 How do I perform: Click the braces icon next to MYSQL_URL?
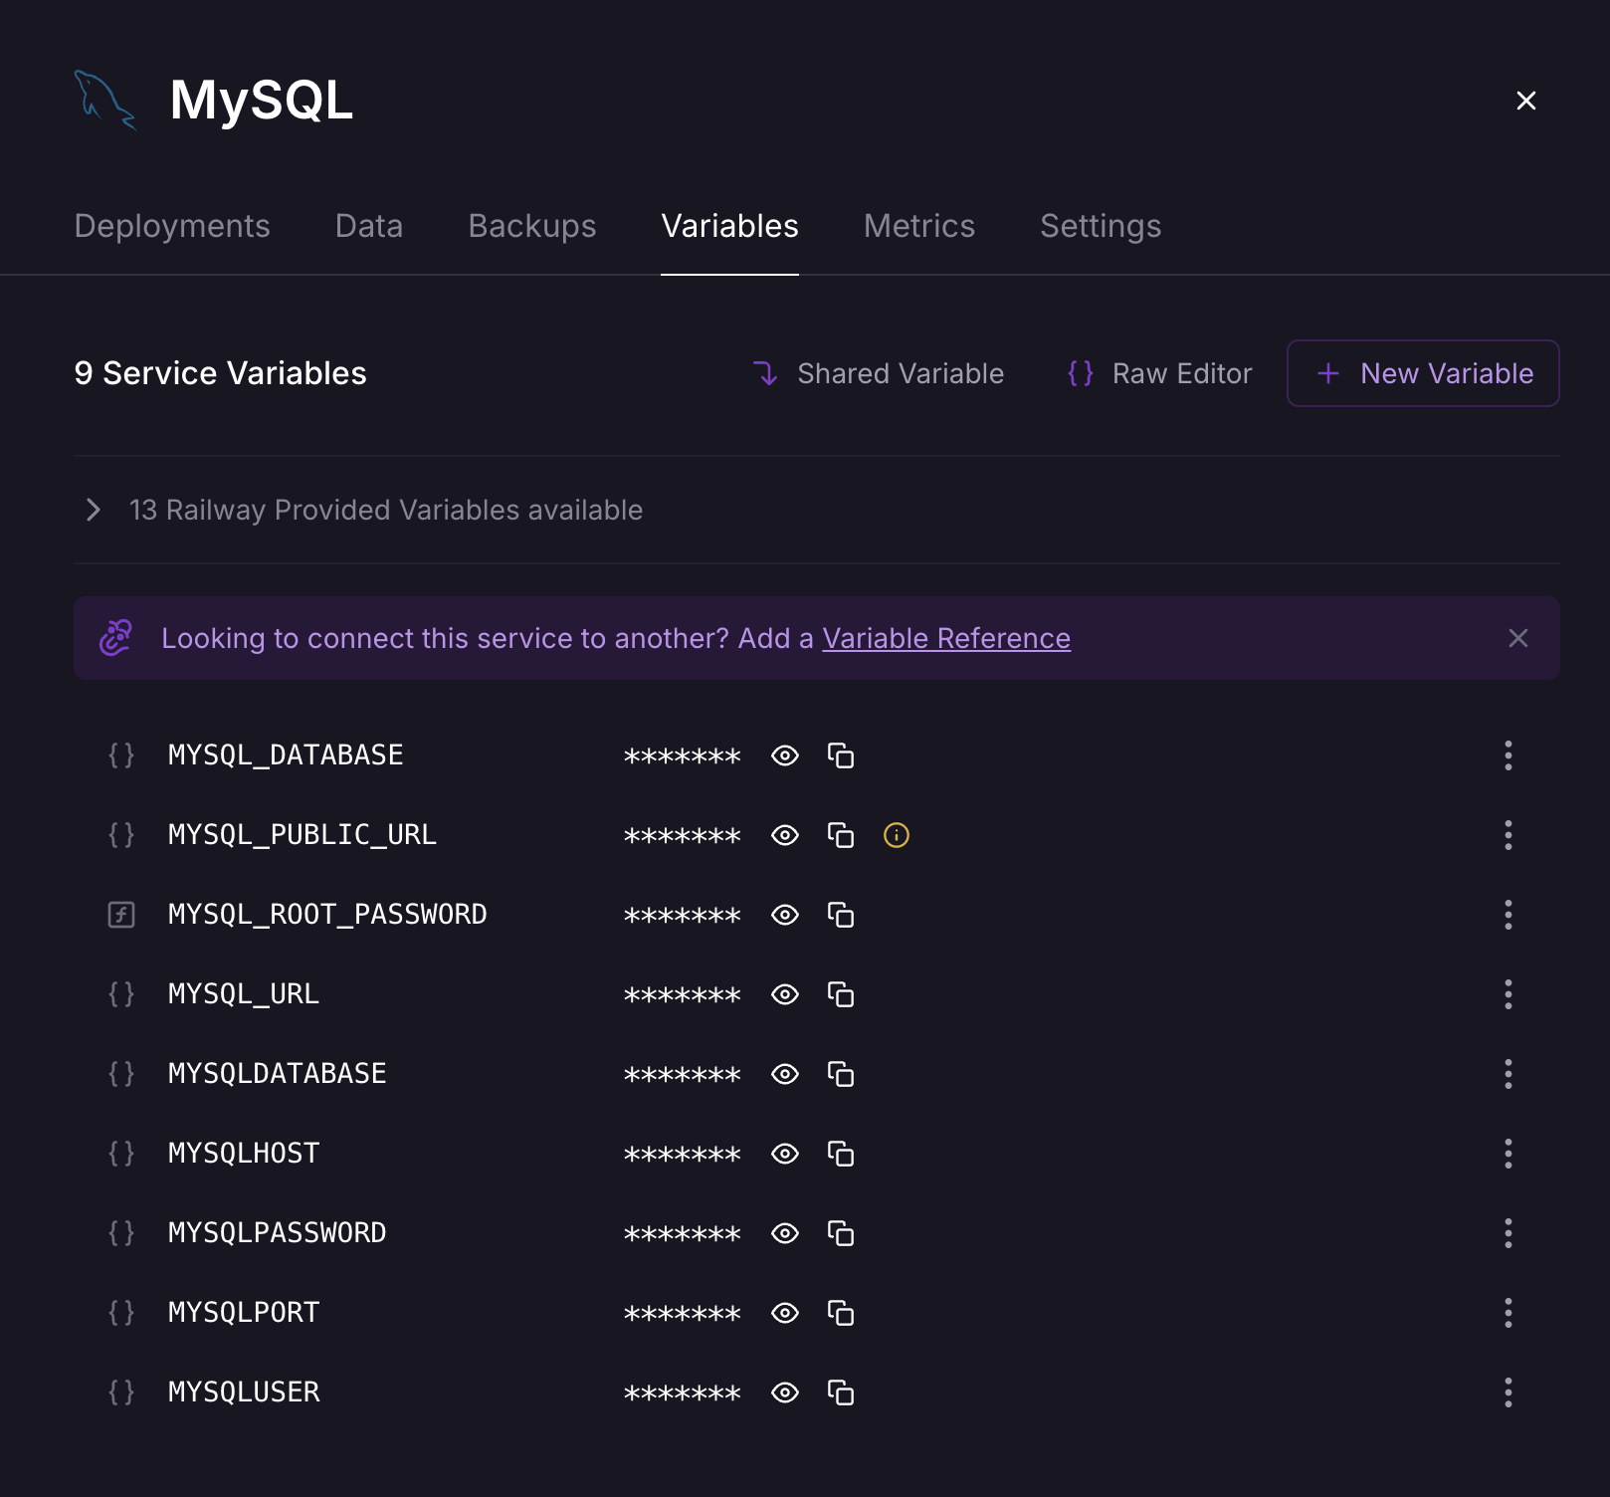coord(121,994)
